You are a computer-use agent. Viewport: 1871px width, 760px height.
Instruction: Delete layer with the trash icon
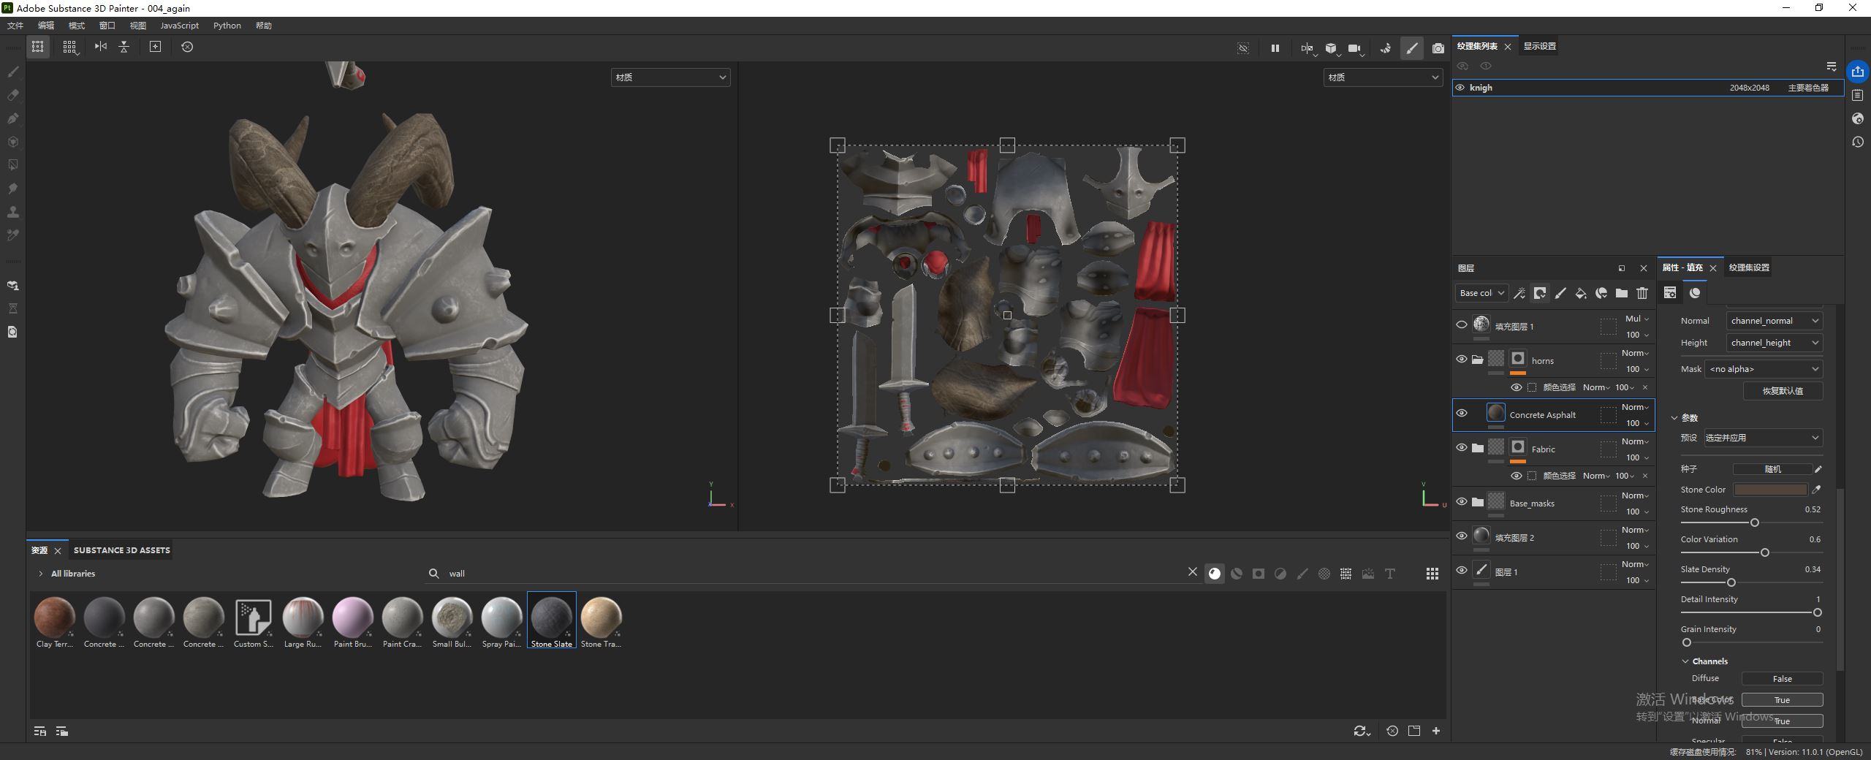(x=1642, y=293)
